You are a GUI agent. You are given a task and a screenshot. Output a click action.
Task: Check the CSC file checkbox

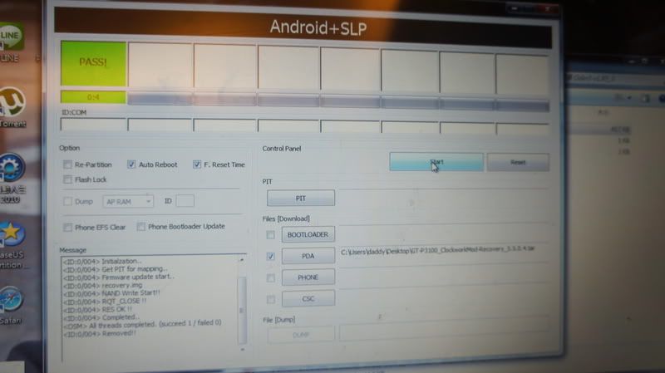(271, 299)
